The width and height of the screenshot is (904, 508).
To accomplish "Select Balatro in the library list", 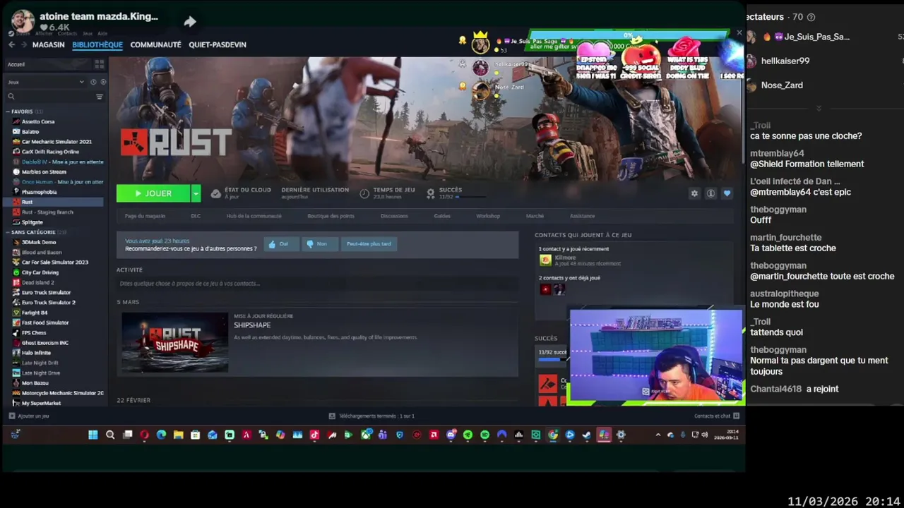I will point(30,131).
